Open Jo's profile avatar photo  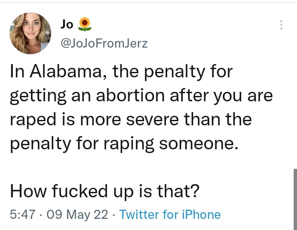point(29,33)
